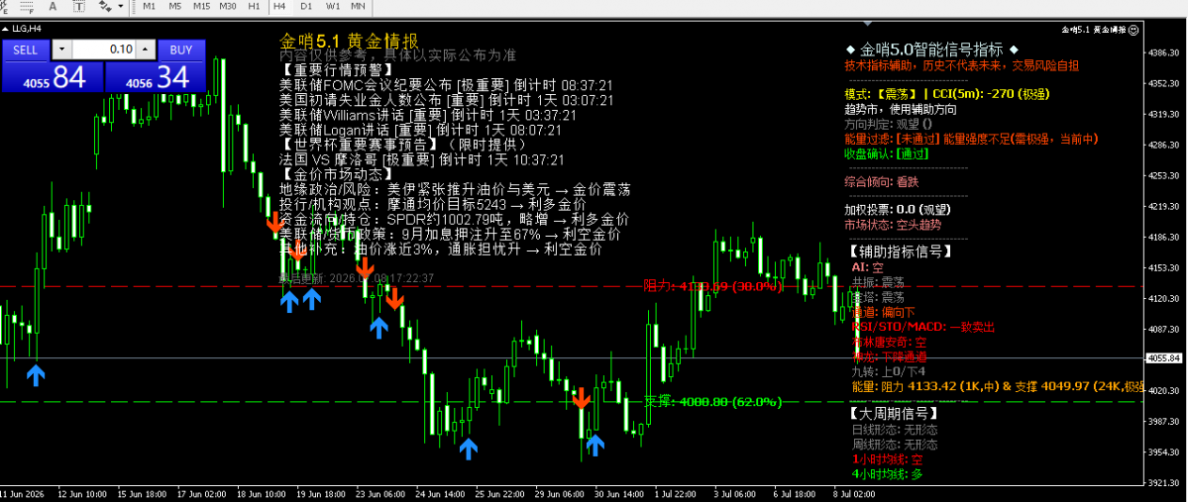Click the 收盘确认:[通过] green line
Screen dimensions: 1188x502
886,152
